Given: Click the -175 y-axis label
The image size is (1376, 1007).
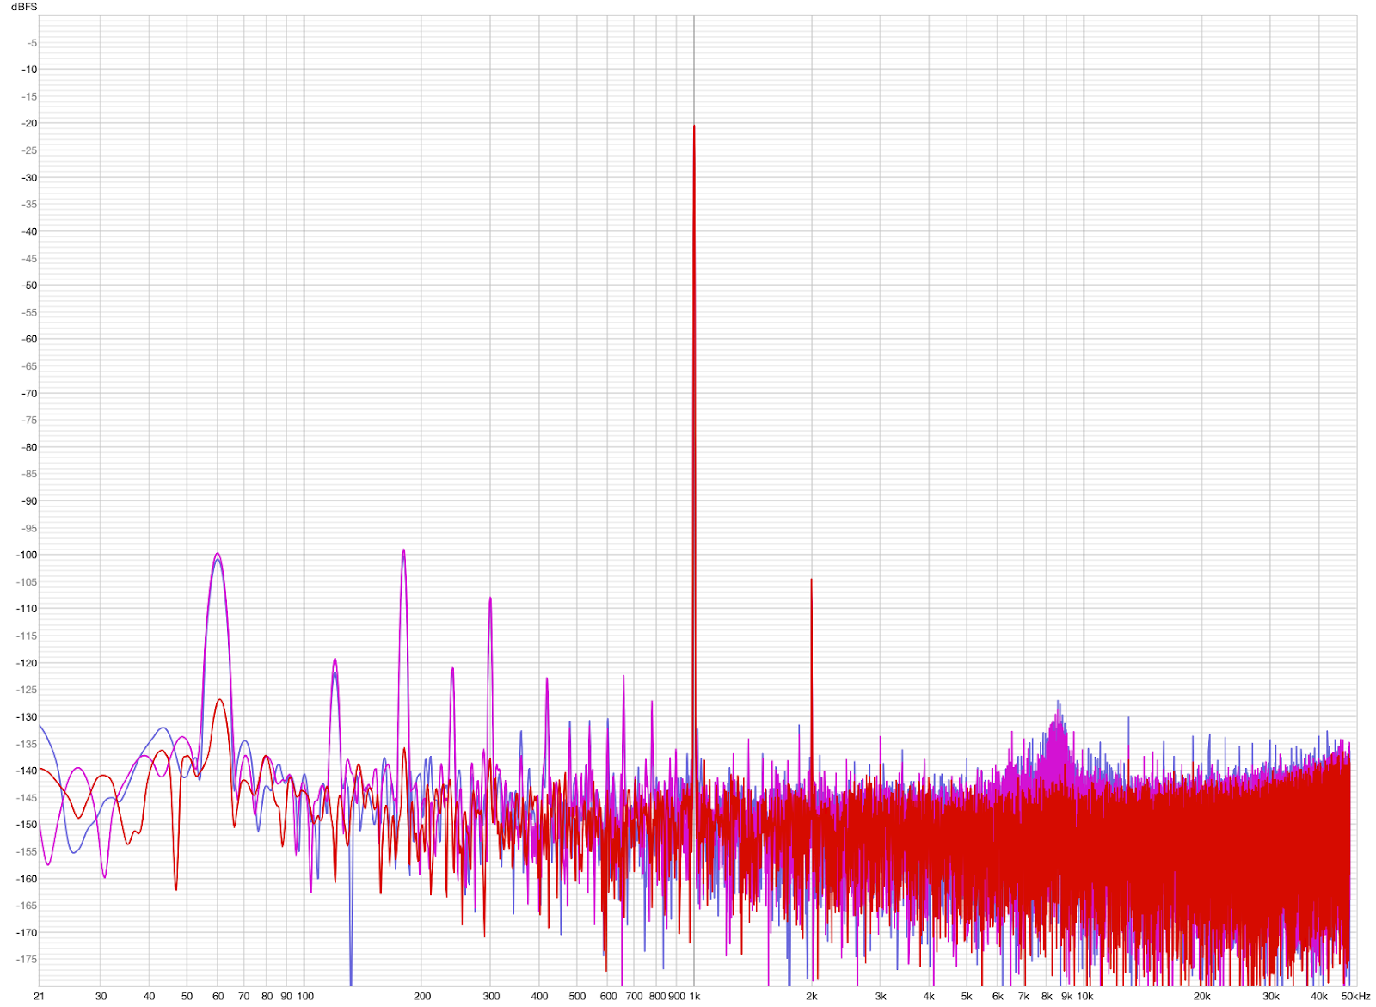Looking at the screenshot, I should [x=28, y=959].
